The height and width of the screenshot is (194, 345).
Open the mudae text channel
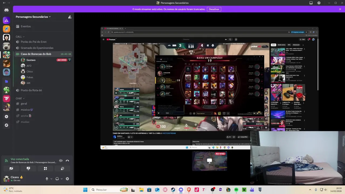pyautogui.click(x=43, y=122)
